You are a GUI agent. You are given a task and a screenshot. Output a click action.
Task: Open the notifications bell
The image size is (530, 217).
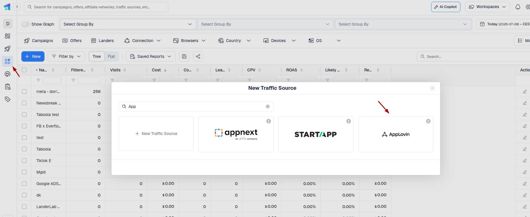(x=518, y=7)
